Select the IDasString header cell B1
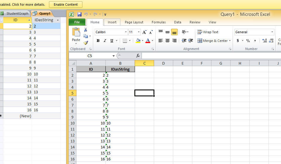 click(120, 69)
